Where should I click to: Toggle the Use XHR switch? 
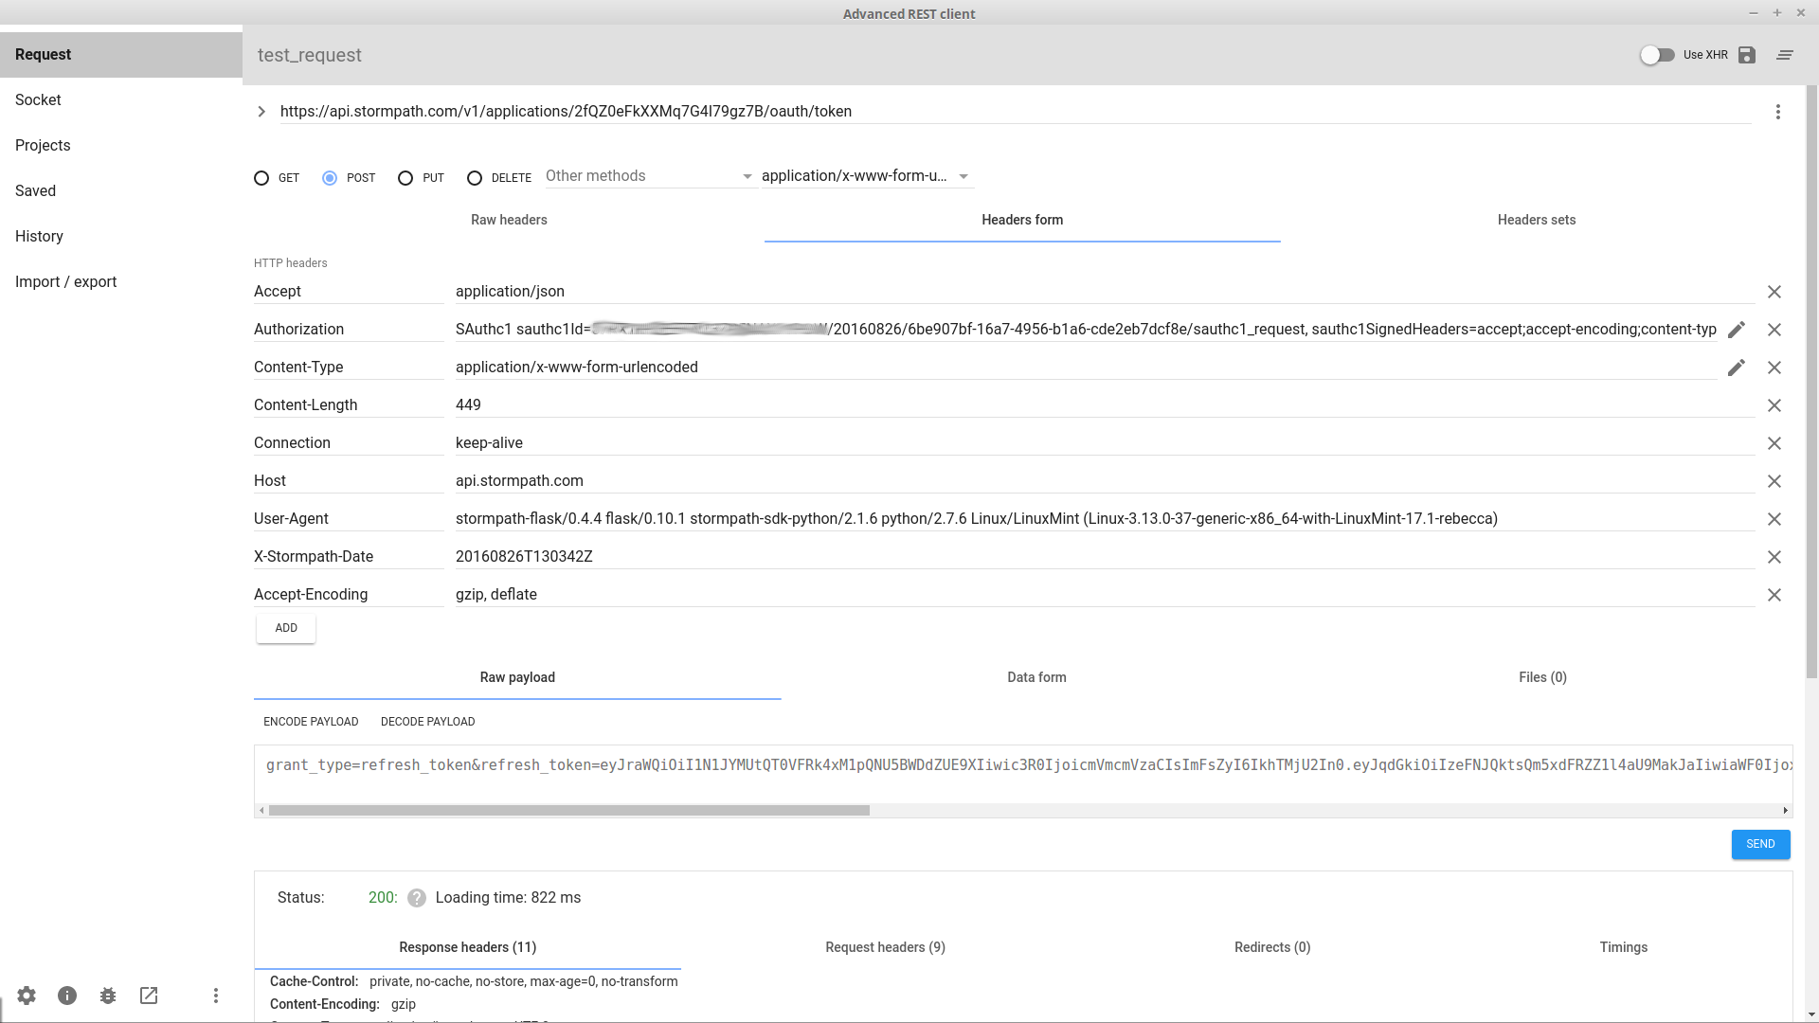point(1658,55)
